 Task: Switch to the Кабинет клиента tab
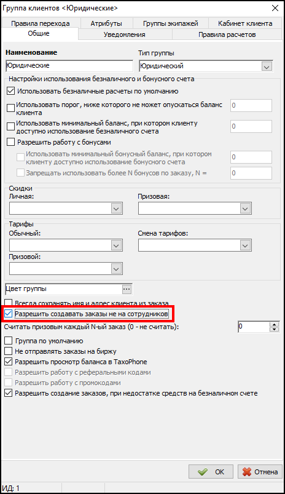(x=245, y=23)
